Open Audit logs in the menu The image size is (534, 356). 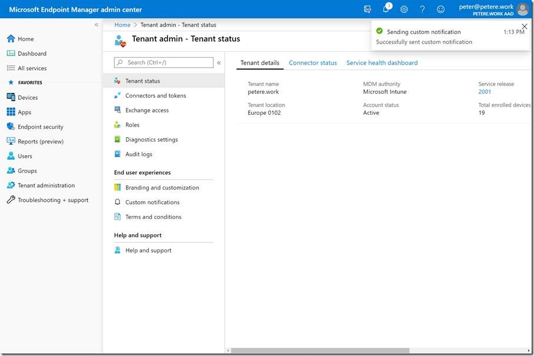[138, 154]
